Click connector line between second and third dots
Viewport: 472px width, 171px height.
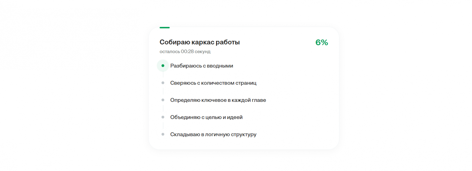(163, 91)
